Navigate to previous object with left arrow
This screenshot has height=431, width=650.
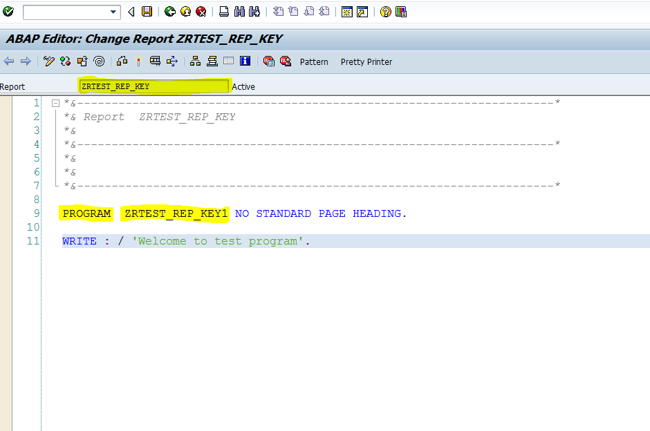tap(9, 61)
